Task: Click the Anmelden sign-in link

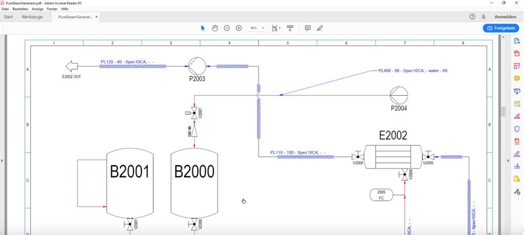Action: tap(505, 17)
